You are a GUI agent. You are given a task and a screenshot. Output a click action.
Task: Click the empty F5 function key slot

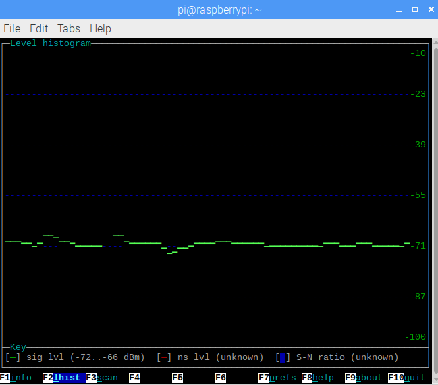(x=177, y=378)
